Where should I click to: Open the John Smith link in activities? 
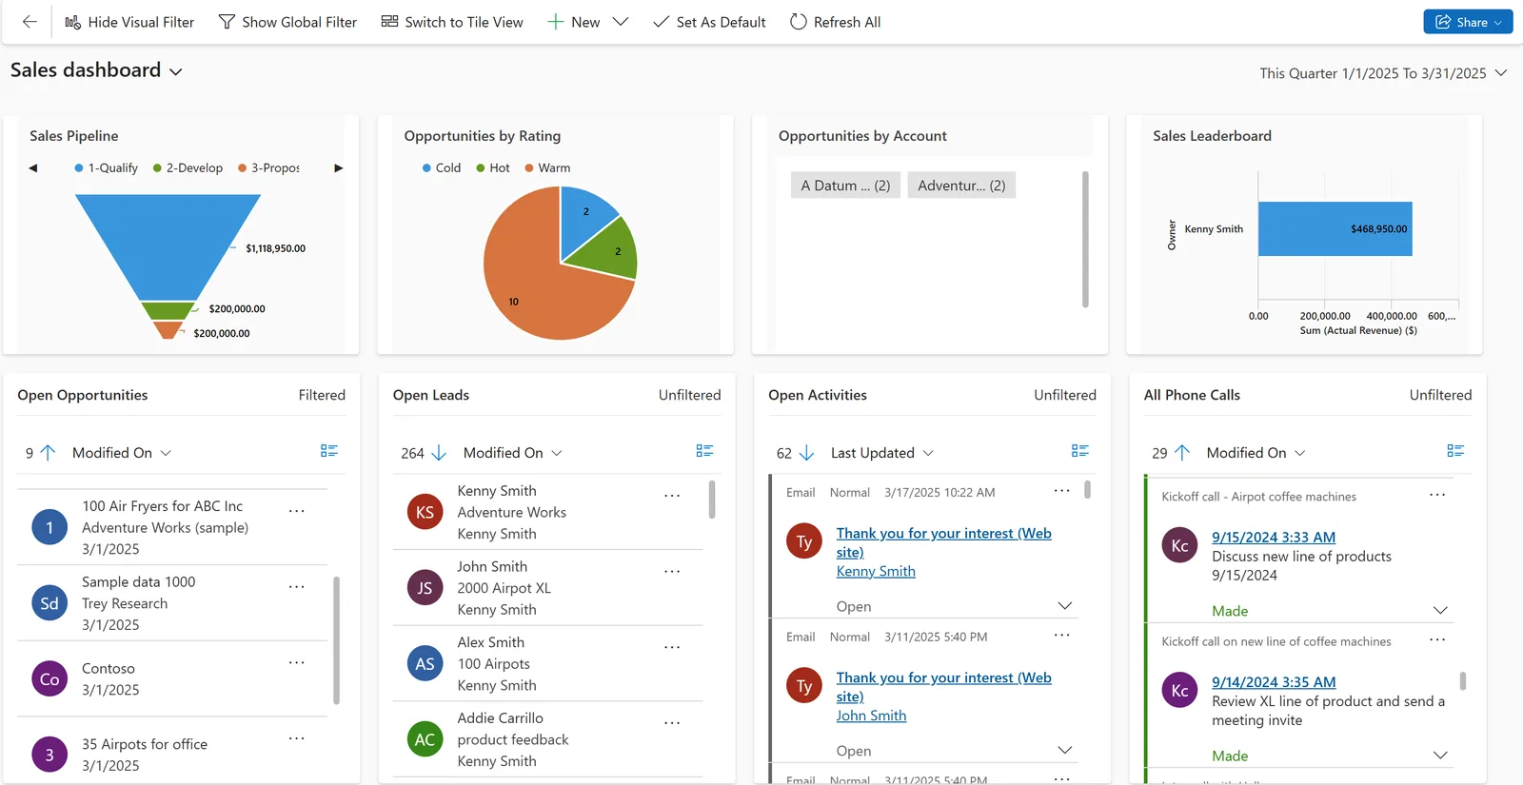coord(871,716)
